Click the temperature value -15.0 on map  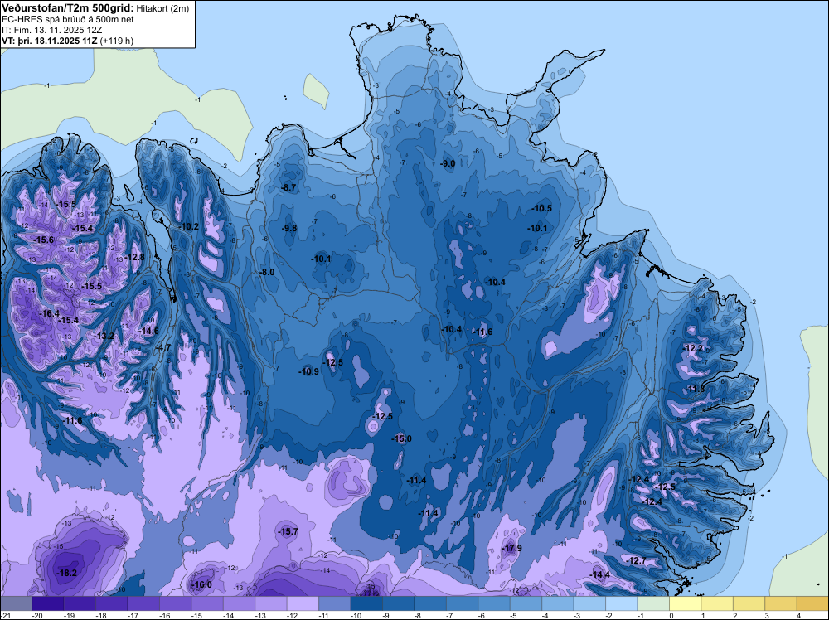coord(401,438)
